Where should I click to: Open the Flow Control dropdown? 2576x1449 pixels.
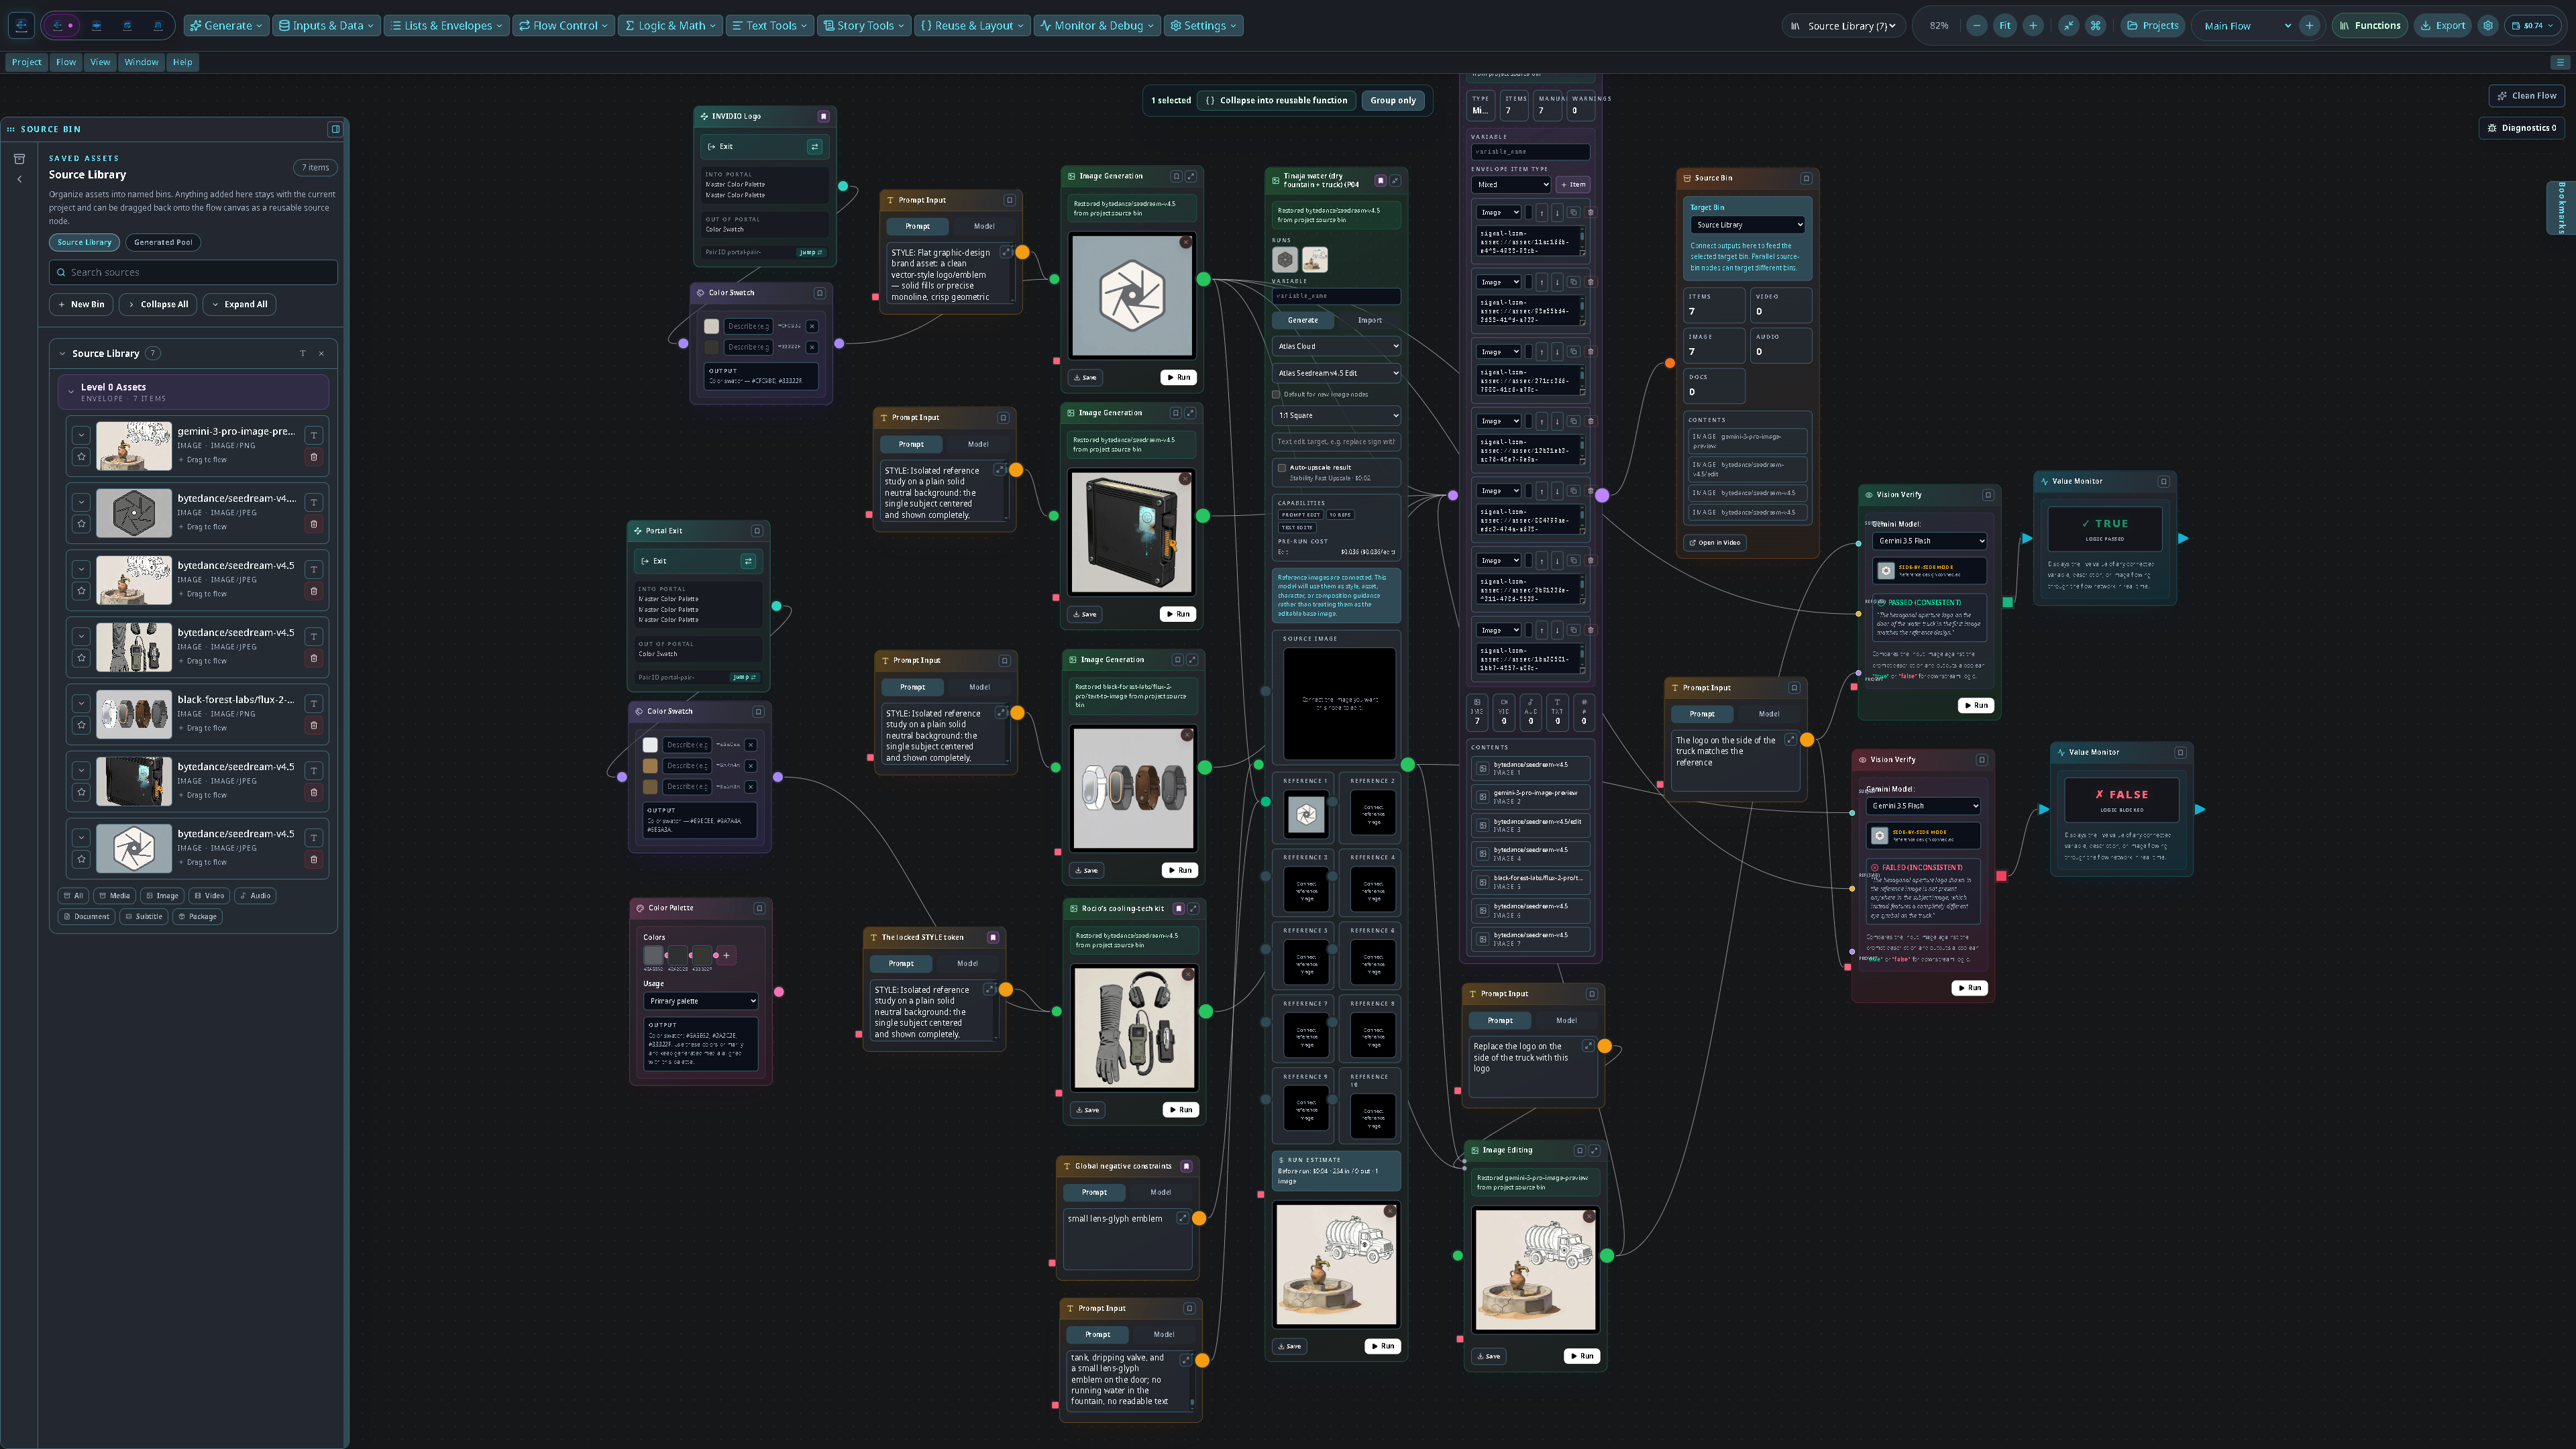pyautogui.click(x=563, y=26)
